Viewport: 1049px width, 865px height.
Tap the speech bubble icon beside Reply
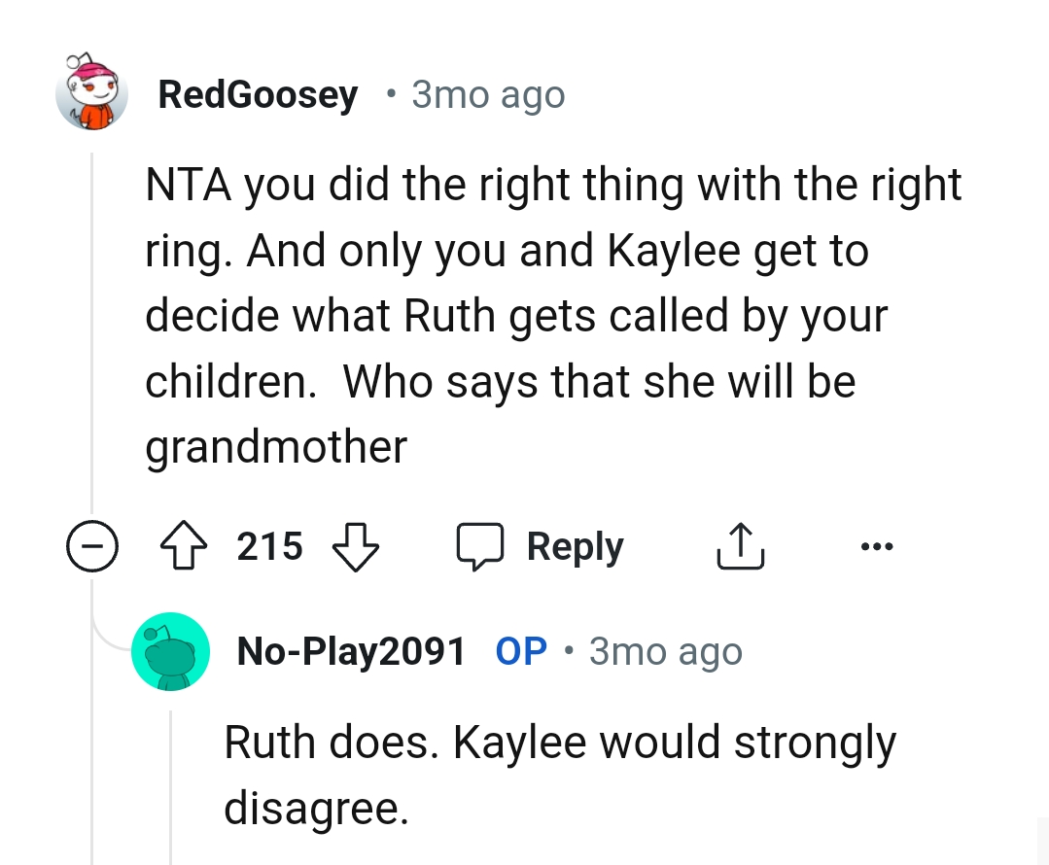point(481,547)
